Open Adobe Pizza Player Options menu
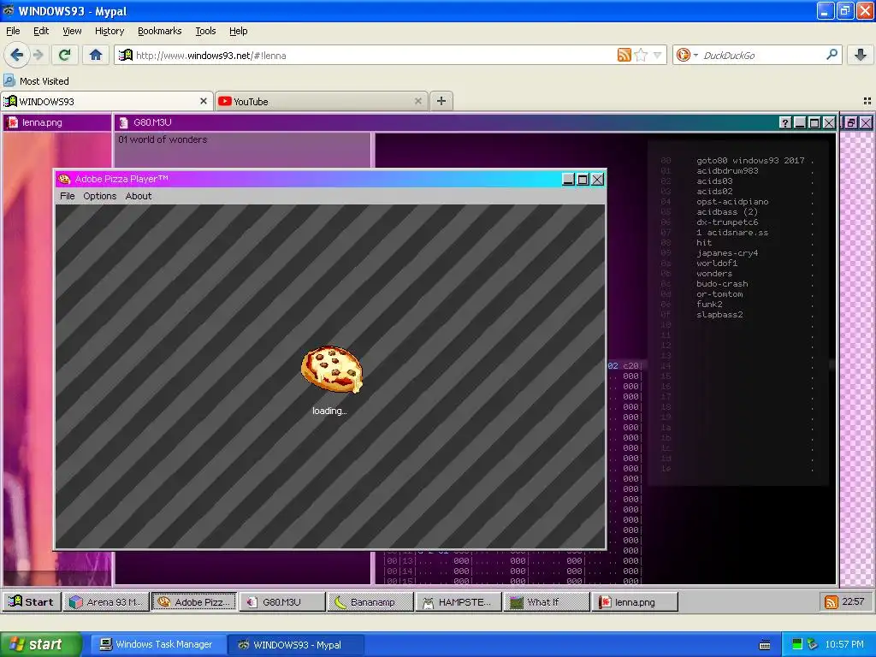Screen dimensions: 876x657 click(x=100, y=196)
